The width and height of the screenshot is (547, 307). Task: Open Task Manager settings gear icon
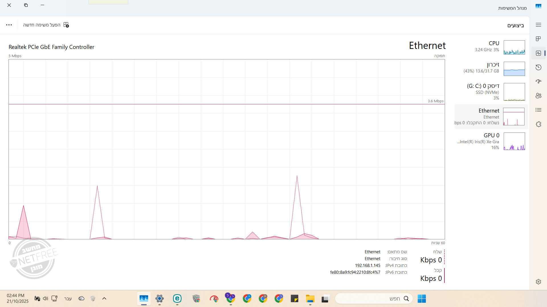click(538, 282)
